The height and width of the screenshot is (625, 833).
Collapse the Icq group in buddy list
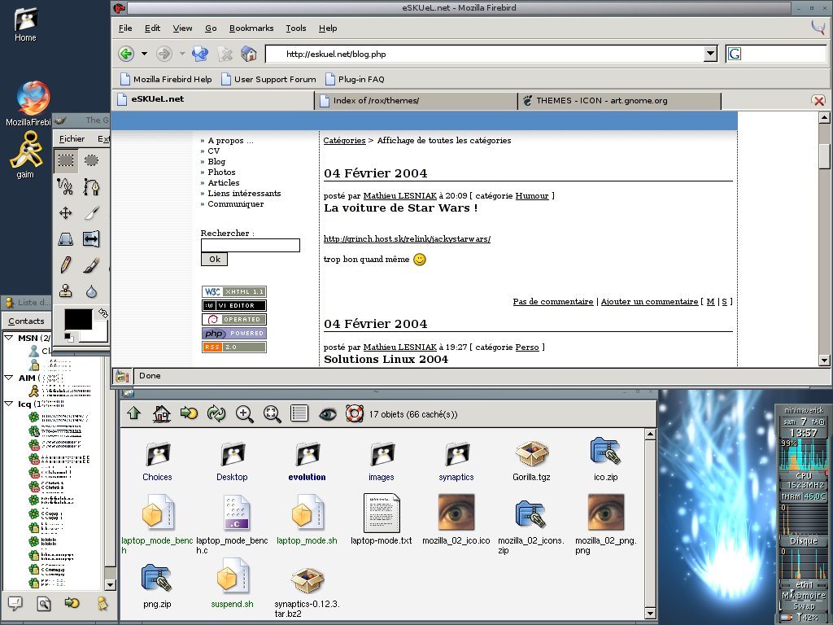coord(9,404)
